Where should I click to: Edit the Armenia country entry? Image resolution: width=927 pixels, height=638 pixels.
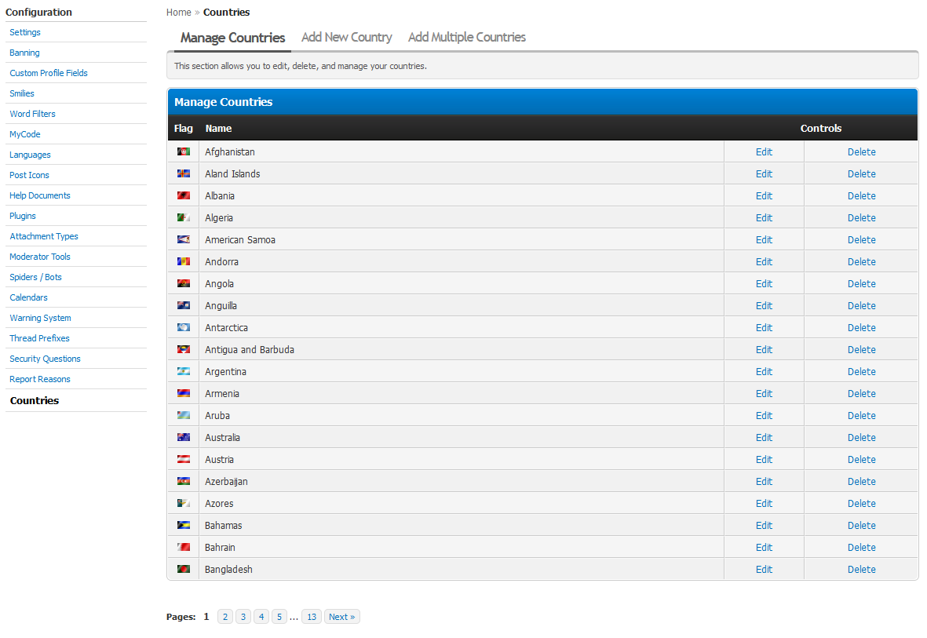(x=764, y=394)
